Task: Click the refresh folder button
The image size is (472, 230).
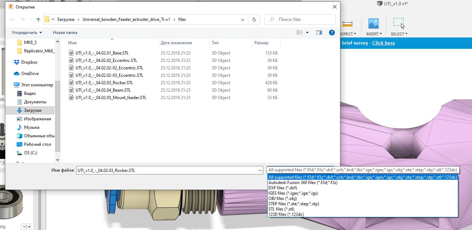Action: [x=254, y=19]
